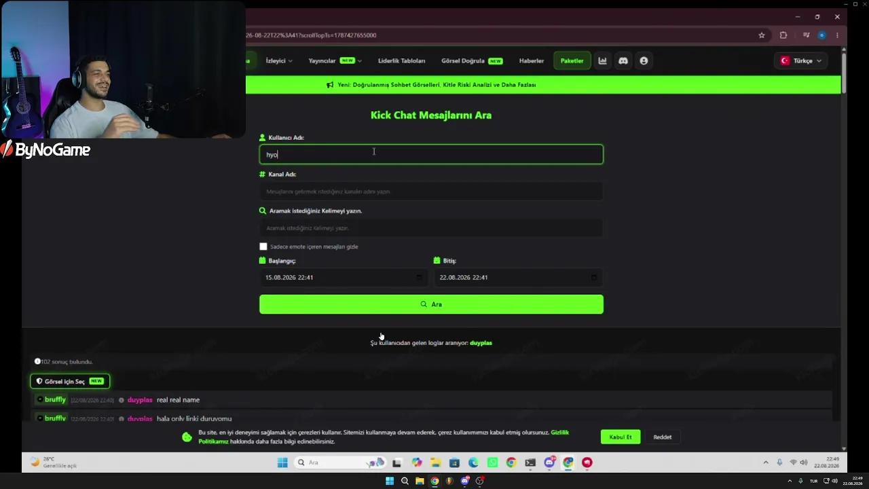Open the Chrome profile avatar

pyautogui.click(x=821, y=35)
